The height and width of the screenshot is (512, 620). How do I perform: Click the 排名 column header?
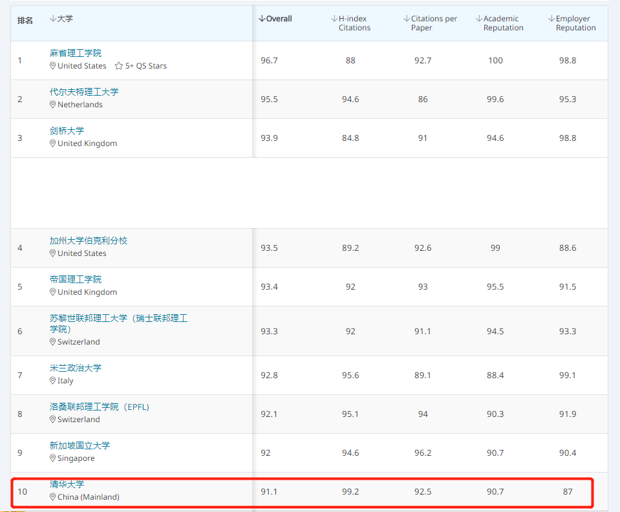pos(25,20)
